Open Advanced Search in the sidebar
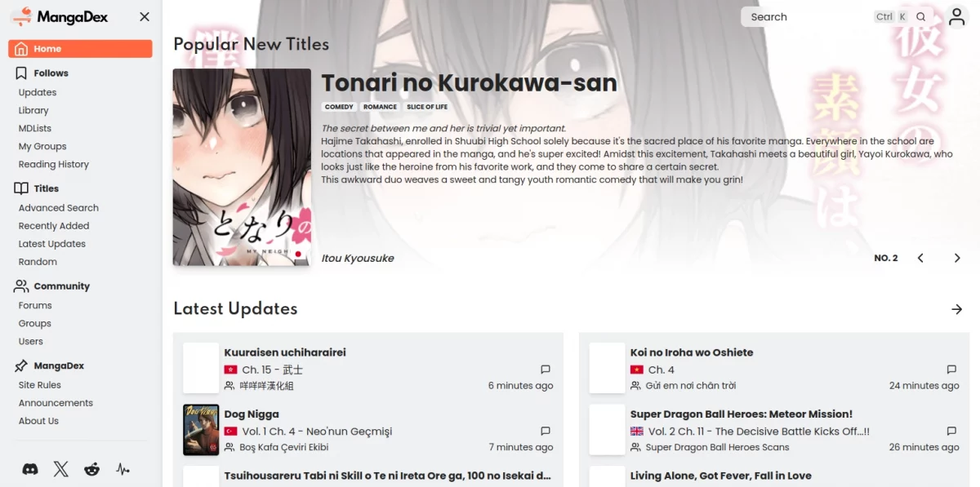This screenshot has width=980, height=487. pos(59,208)
